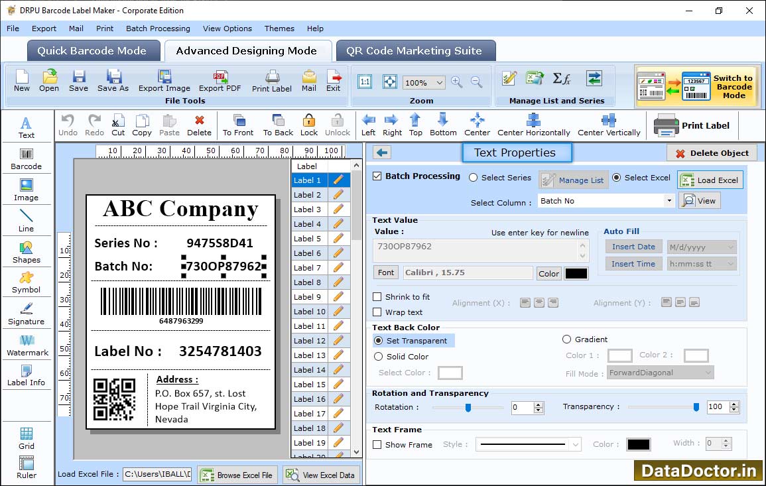Delete the selected object from the toolbar
Screen dimensions: 766x486
(x=200, y=125)
